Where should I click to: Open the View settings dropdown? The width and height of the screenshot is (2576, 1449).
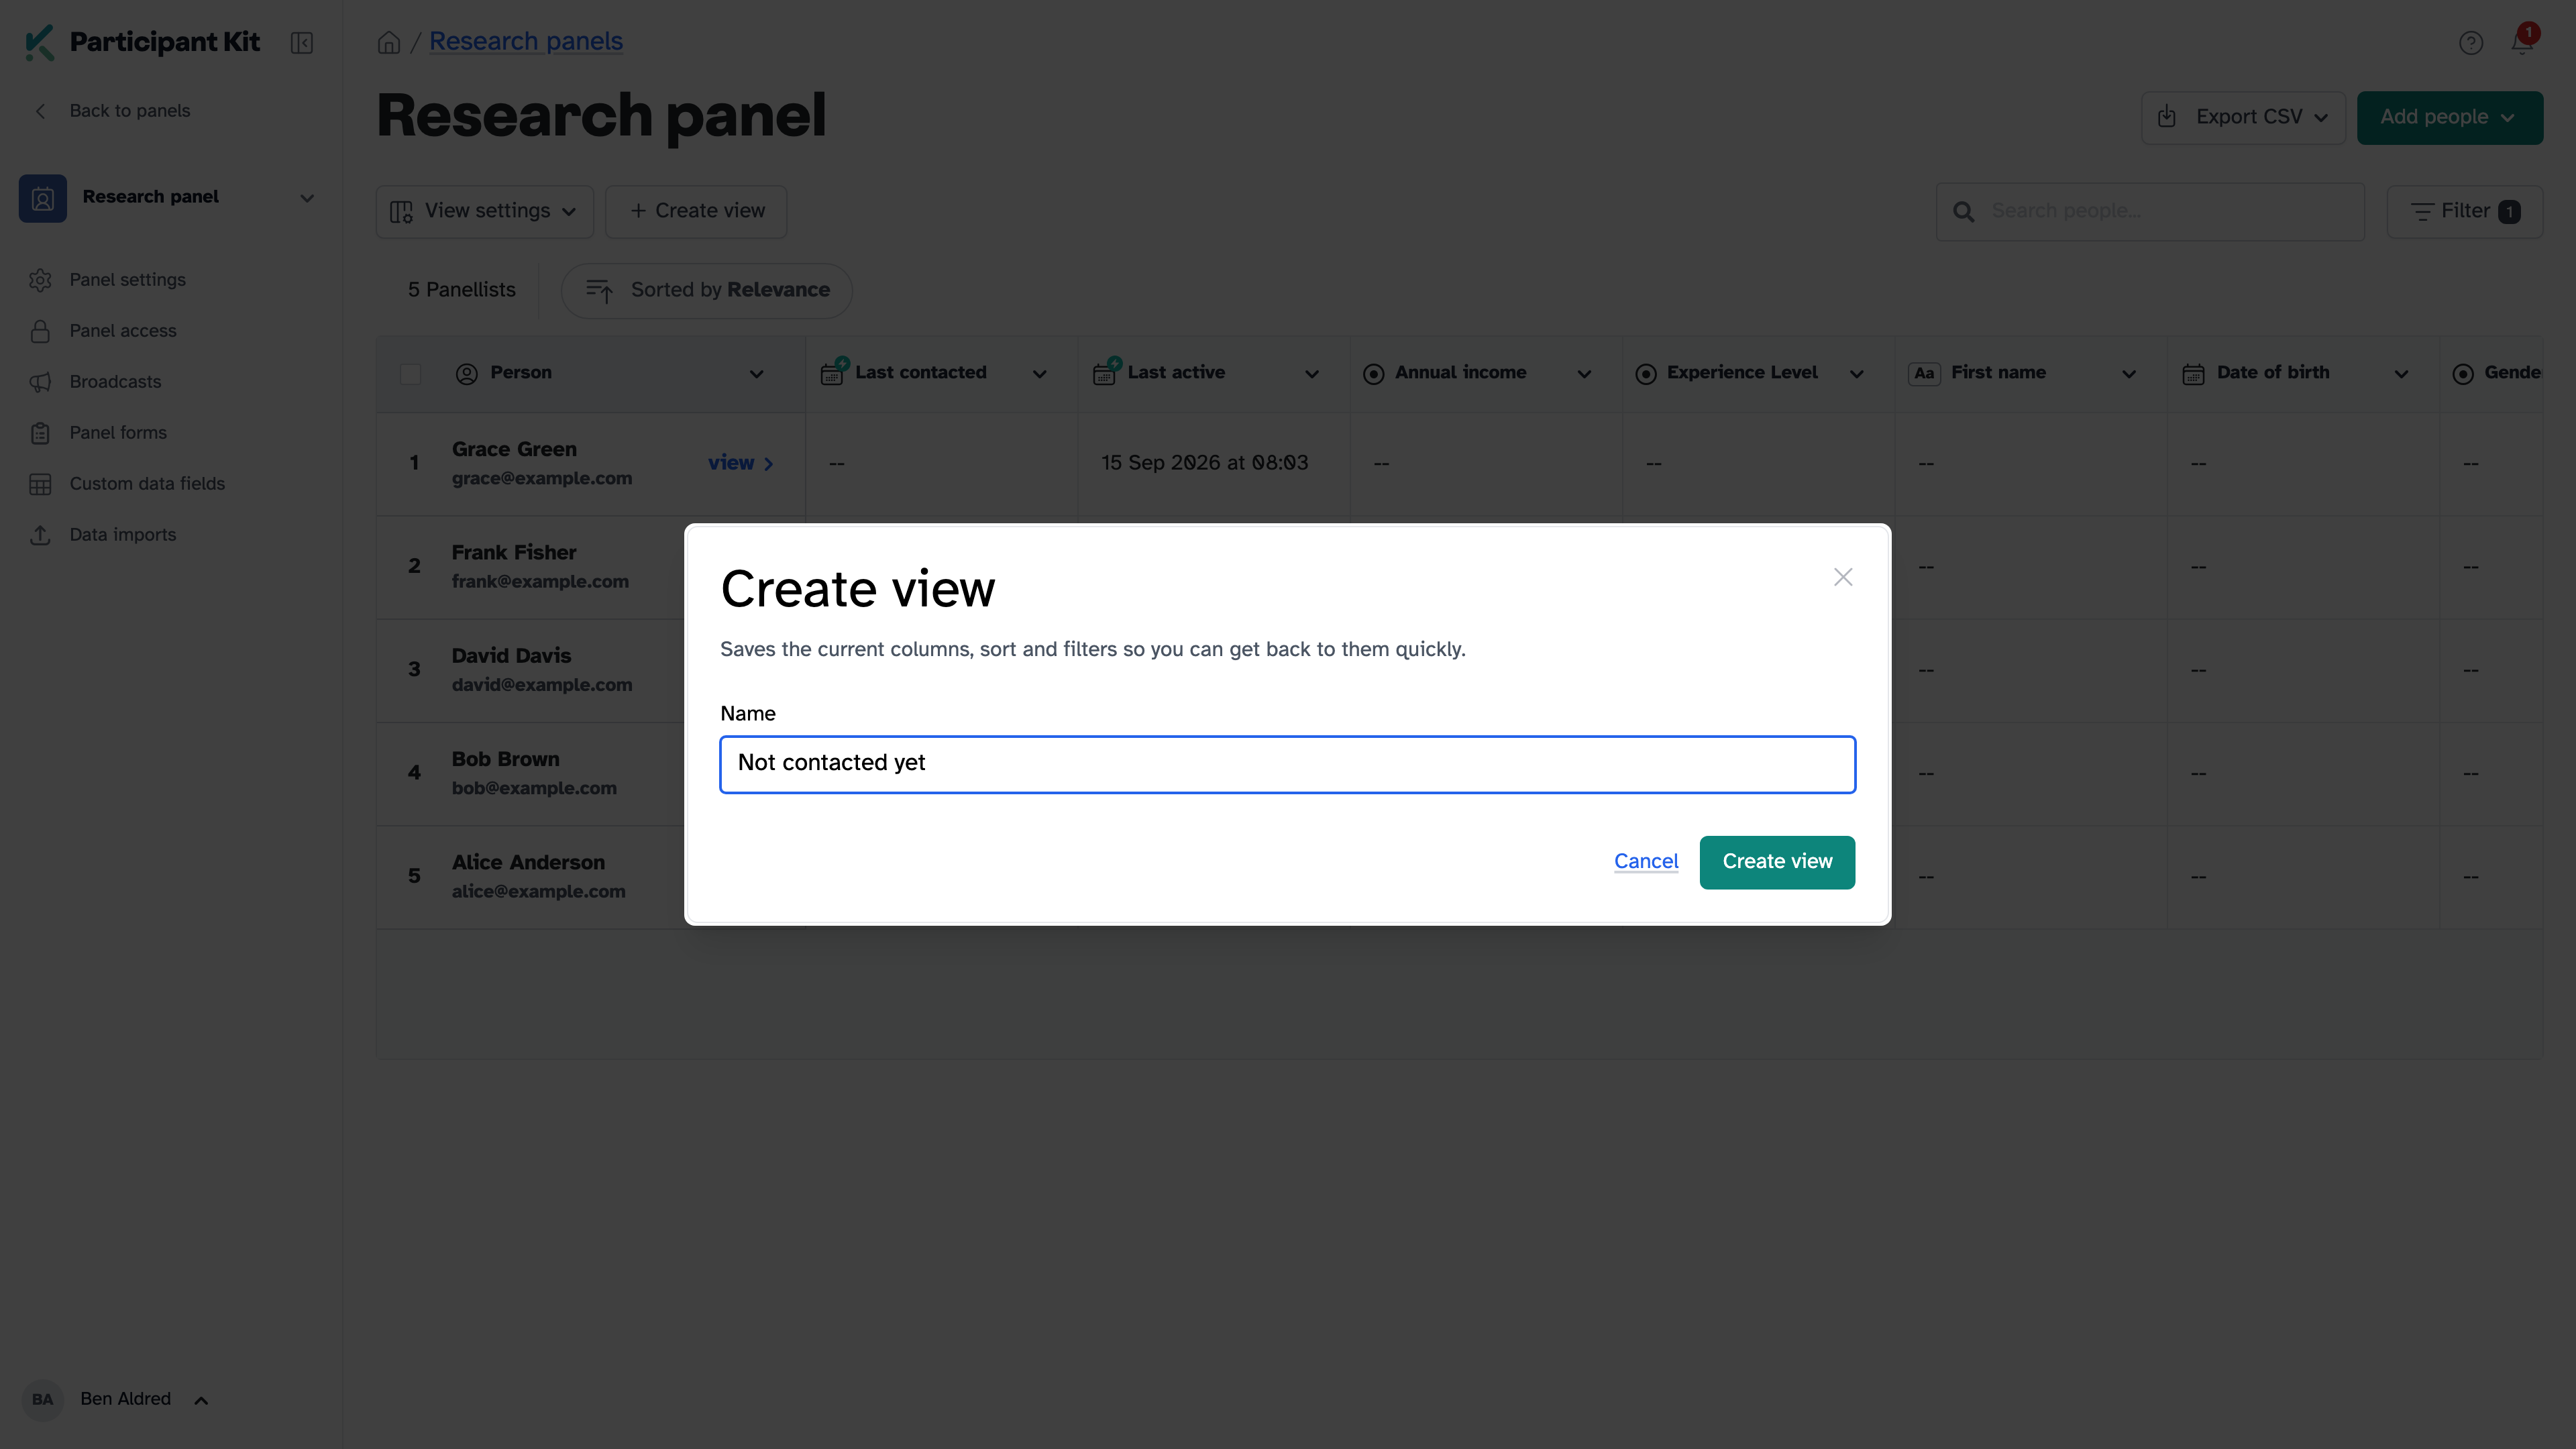484,211
